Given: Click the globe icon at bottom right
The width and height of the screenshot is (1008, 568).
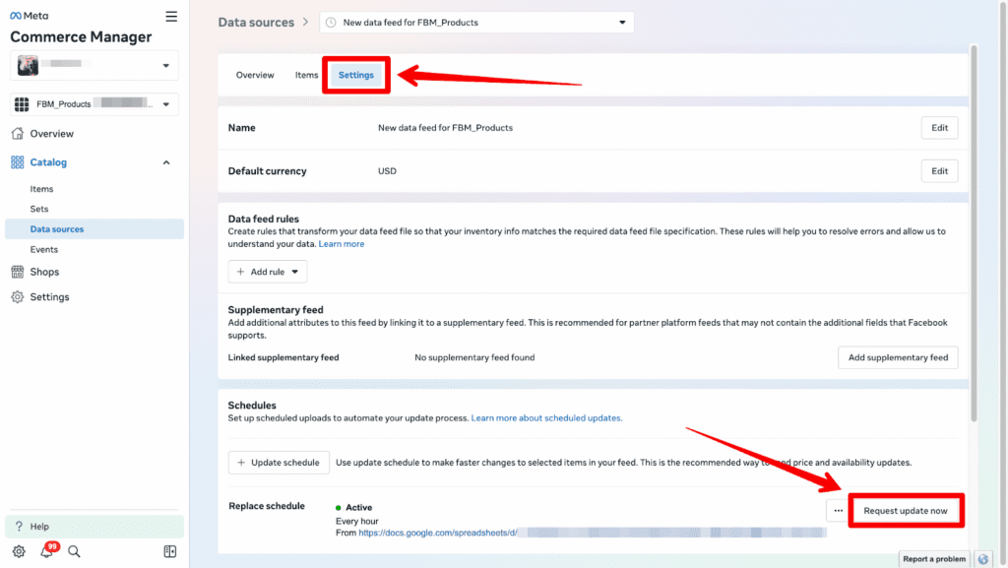Looking at the screenshot, I should (983, 559).
